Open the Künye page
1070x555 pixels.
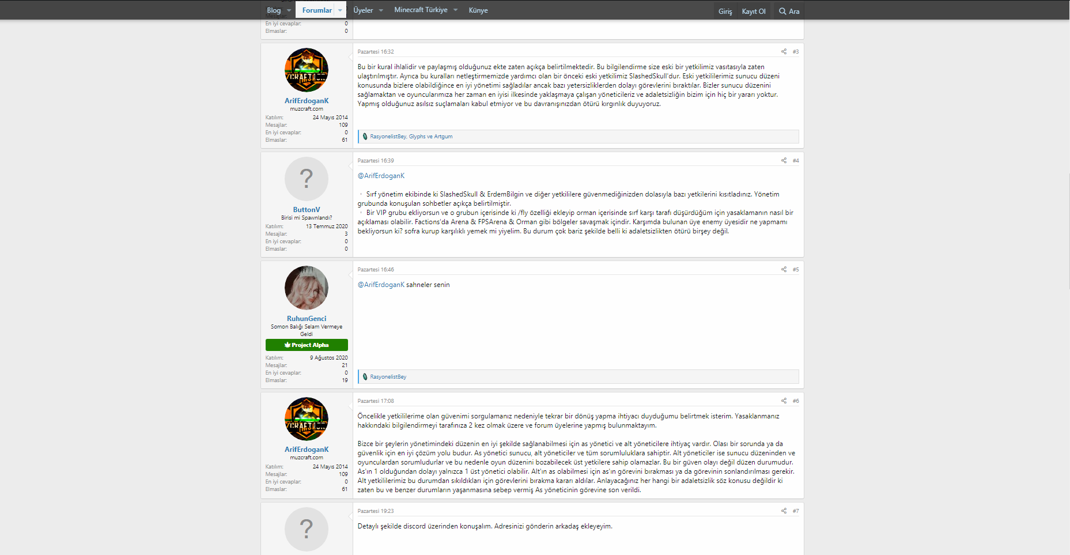point(478,10)
